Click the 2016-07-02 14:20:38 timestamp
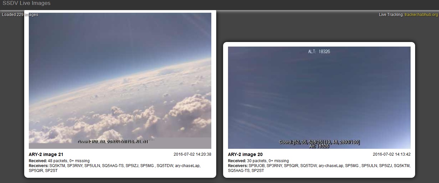439x183 pixels. click(x=192, y=154)
